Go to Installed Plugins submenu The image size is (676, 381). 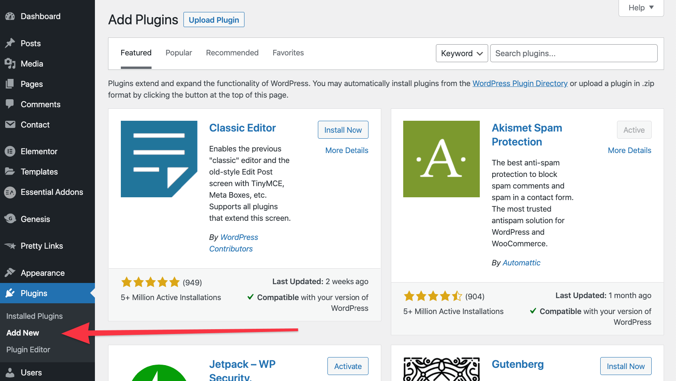[x=34, y=316]
